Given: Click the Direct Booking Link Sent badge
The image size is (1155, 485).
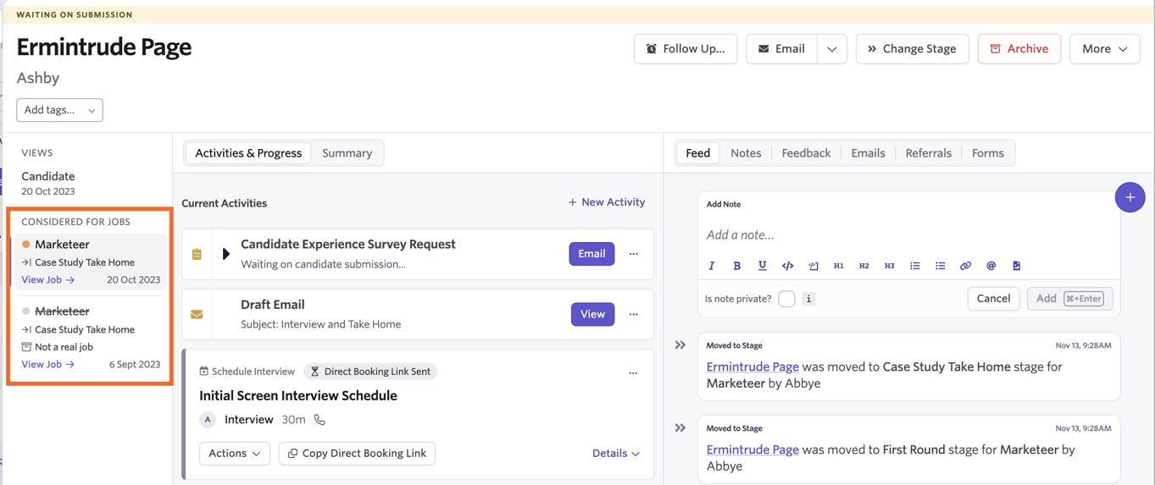Looking at the screenshot, I should pos(370,372).
